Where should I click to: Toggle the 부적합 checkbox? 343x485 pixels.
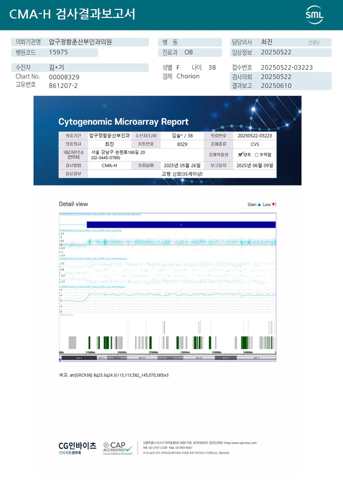[x=256, y=155]
